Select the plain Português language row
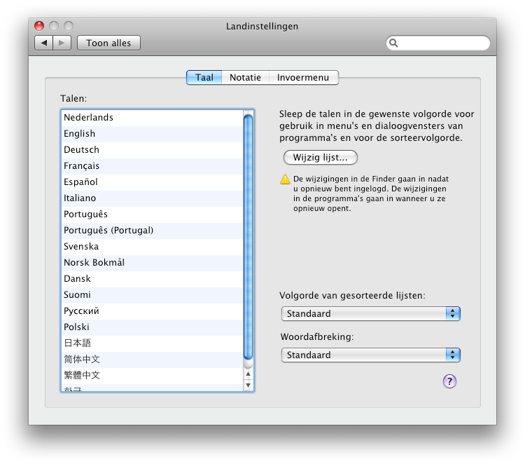This screenshot has height=464, width=525. pos(153,214)
